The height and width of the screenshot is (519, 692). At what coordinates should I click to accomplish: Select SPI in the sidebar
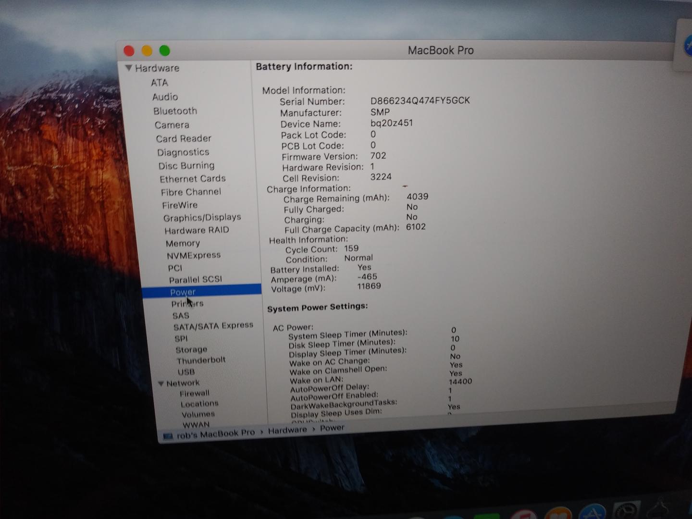[181, 338]
